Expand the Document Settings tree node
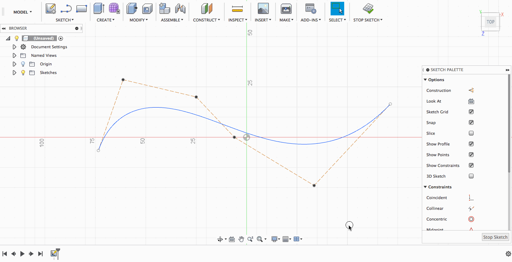The image size is (512, 262). 14,47
